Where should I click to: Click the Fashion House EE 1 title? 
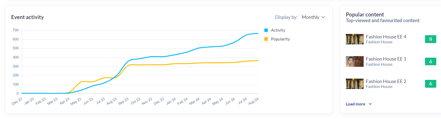[x=386, y=59]
